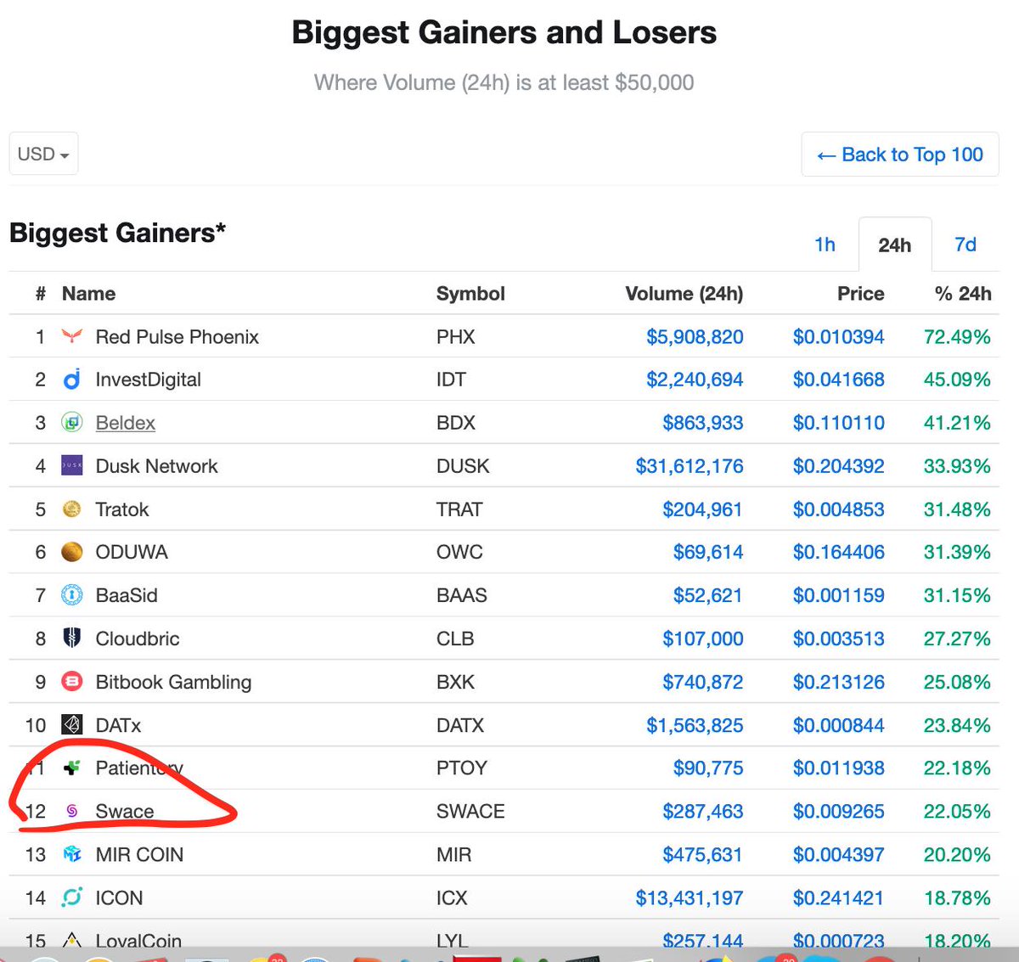Click the 72.49% gain value
1019x962 pixels.
[x=957, y=337]
